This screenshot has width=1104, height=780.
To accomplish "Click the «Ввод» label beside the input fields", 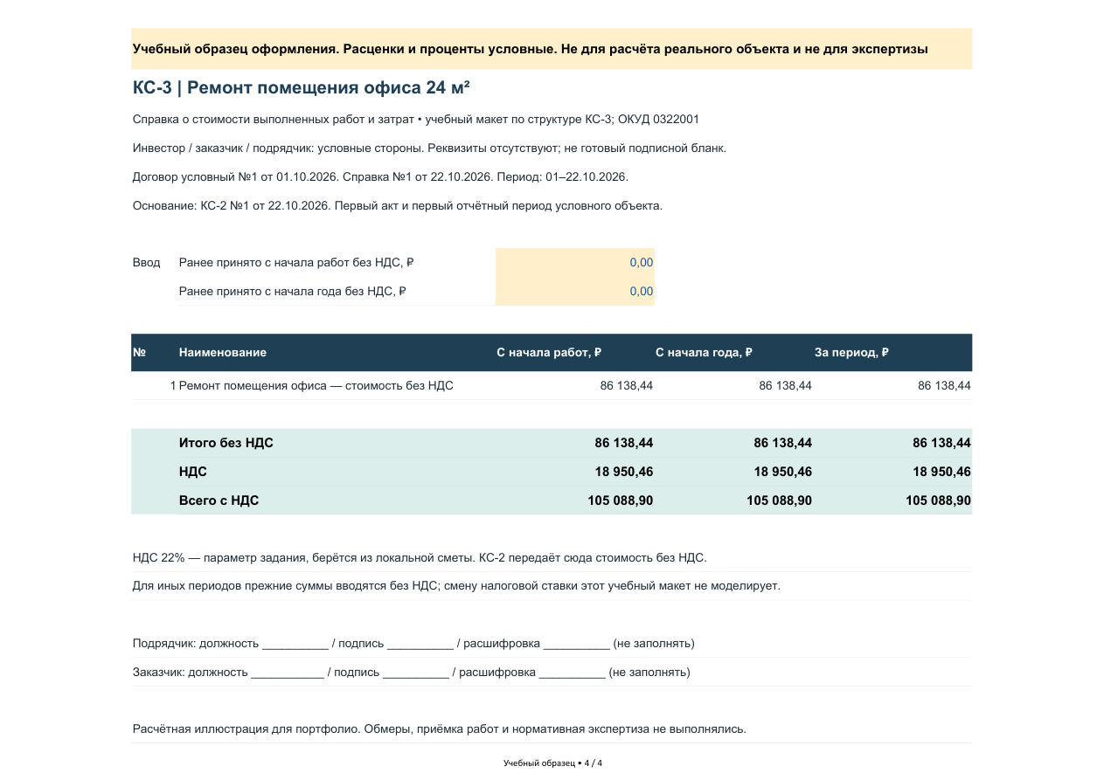I will coord(147,262).
